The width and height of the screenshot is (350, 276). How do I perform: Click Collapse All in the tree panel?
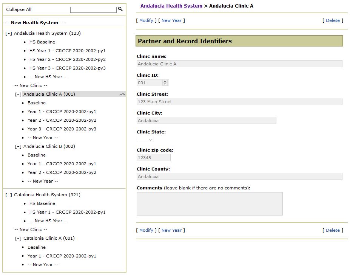[19, 9]
